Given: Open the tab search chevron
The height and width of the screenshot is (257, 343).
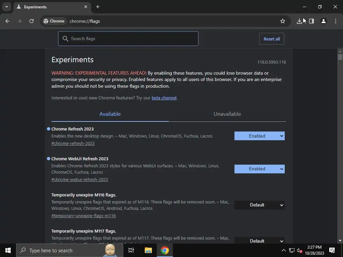Looking at the screenshot, I should click(x=7, y=7).
